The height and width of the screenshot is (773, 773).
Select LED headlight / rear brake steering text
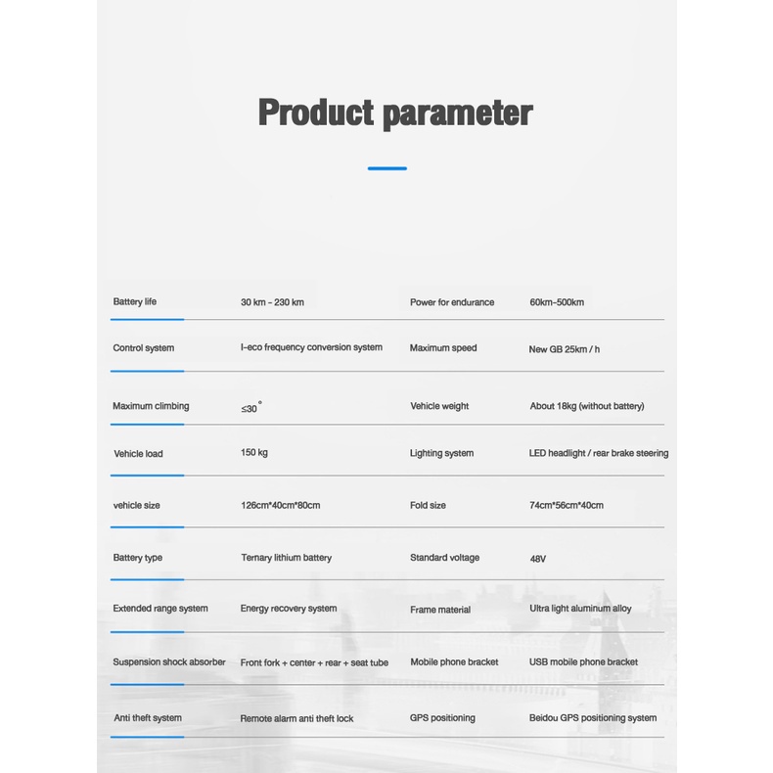point(599,453)
